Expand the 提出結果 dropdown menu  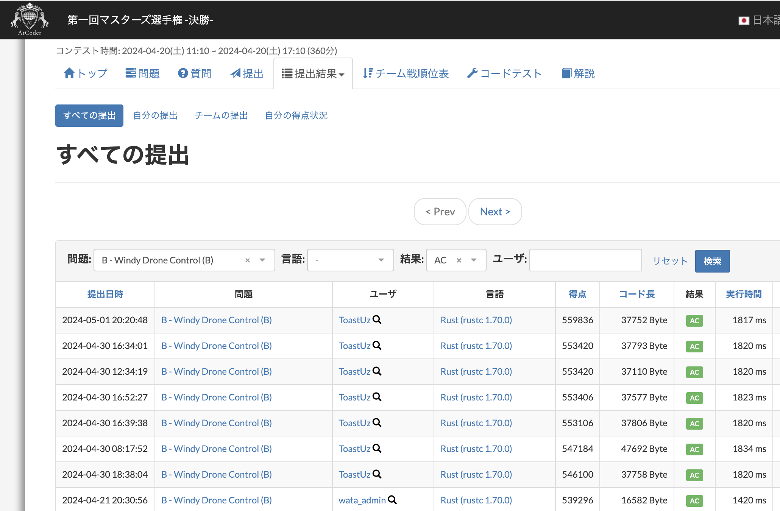313,74
